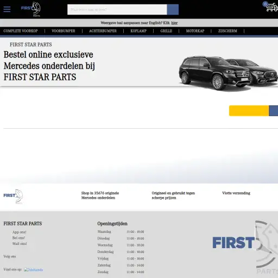Click the blue search submit button
Screen dimensions: 278x278
point(173,9)
